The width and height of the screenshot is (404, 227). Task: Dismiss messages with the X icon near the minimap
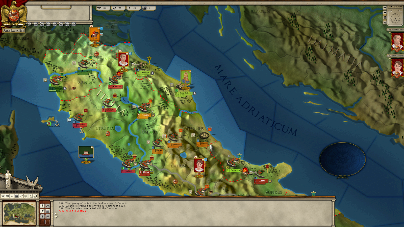point(48,206)
